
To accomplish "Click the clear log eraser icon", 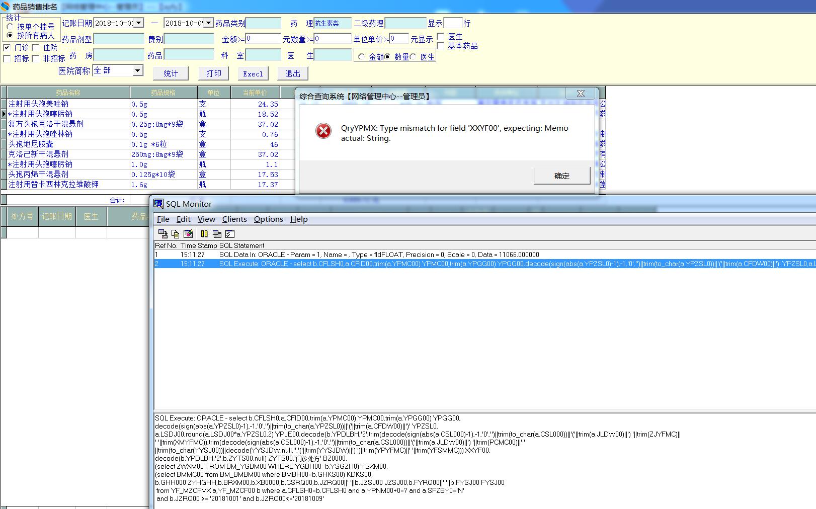I will point(188,234).
